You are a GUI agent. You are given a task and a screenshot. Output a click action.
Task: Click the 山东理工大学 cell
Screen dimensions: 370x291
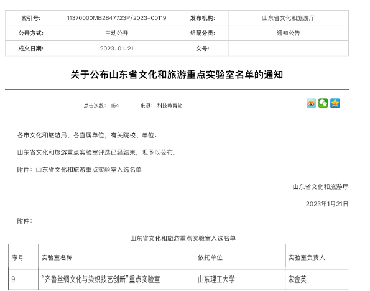(240, 279)
